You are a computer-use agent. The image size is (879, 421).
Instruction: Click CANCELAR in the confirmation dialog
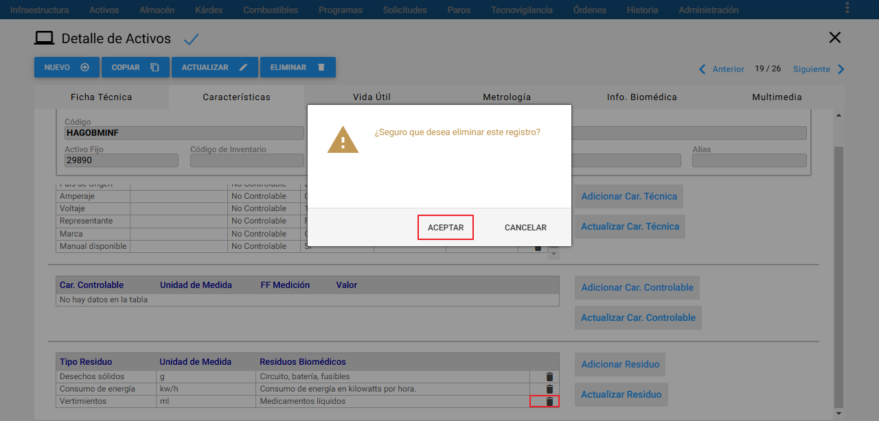525,228
